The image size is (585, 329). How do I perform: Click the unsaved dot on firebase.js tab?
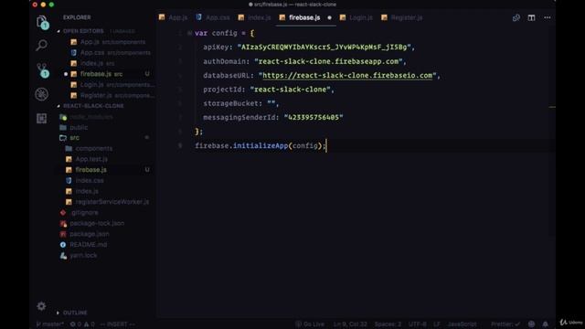click(x=329, y=17)
